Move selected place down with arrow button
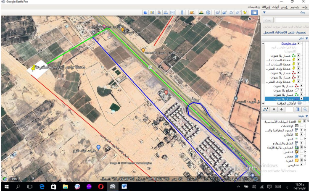 pos(274,110)
